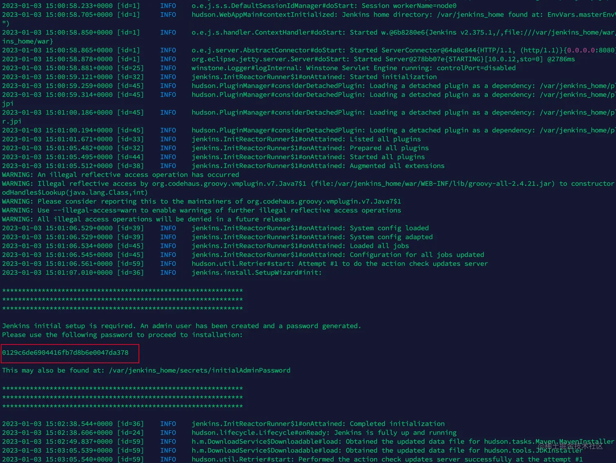Screen dimensions: 616x463
Task: Click 'Configuration for all jobs updated' message
Action: [x=417, y=255]
